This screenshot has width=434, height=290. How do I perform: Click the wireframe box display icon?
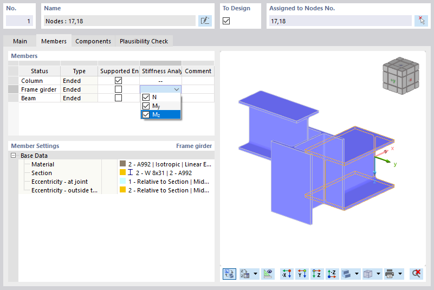click(368, 274)
